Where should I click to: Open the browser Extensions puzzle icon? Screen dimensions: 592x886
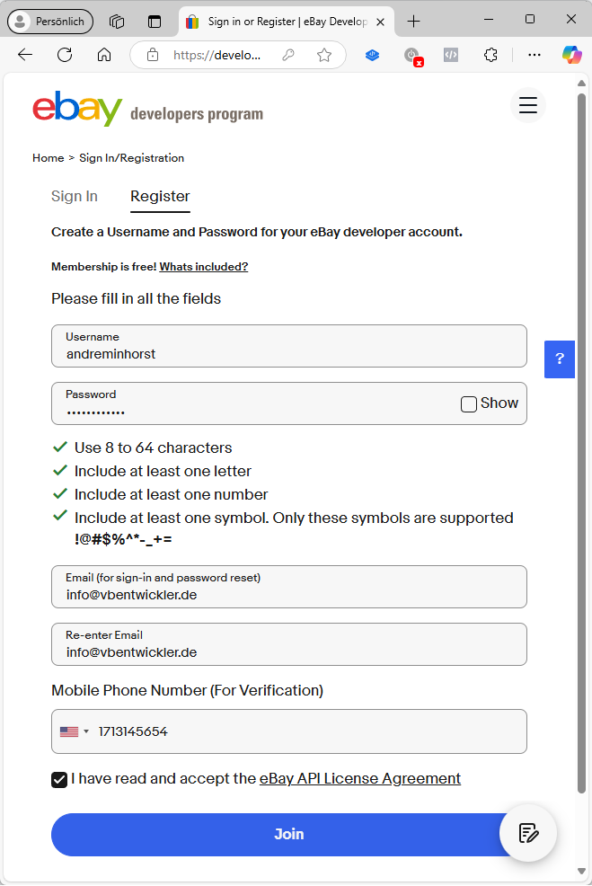point(490,55)
